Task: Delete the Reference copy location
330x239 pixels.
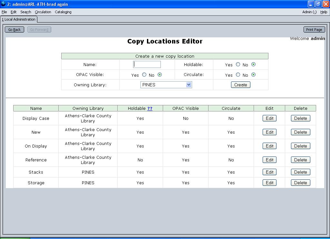Action: (x=300, y=160)
